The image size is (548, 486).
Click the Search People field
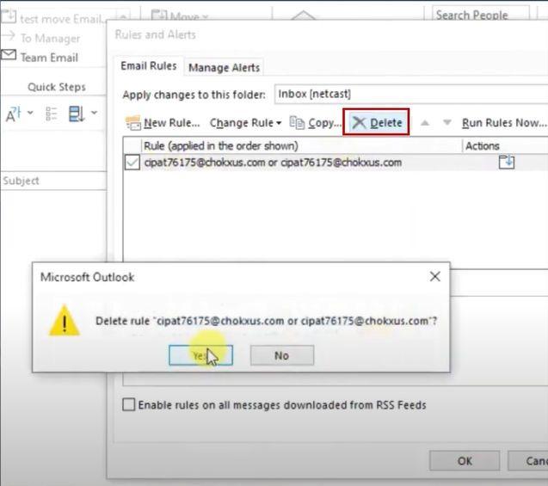pyautogui.click(x=481, y=15)
